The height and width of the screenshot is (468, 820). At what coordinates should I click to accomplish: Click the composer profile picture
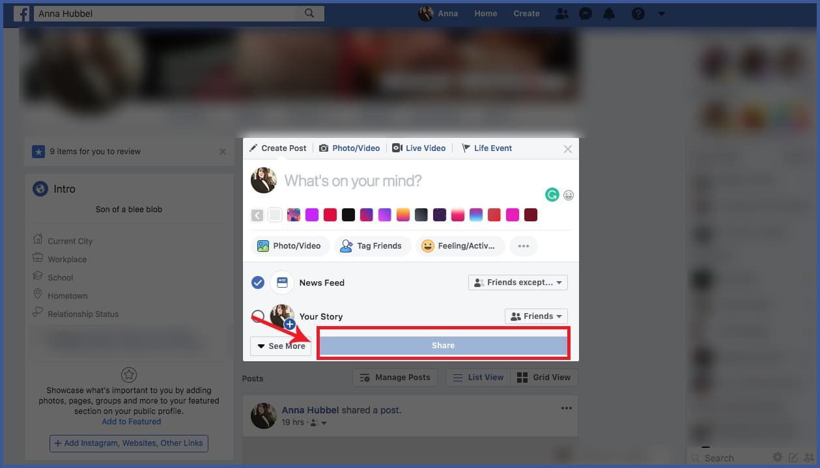pos(264,180)
